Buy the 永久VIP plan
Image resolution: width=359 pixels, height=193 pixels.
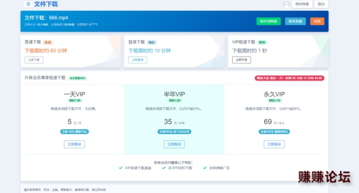pos(274,144)
